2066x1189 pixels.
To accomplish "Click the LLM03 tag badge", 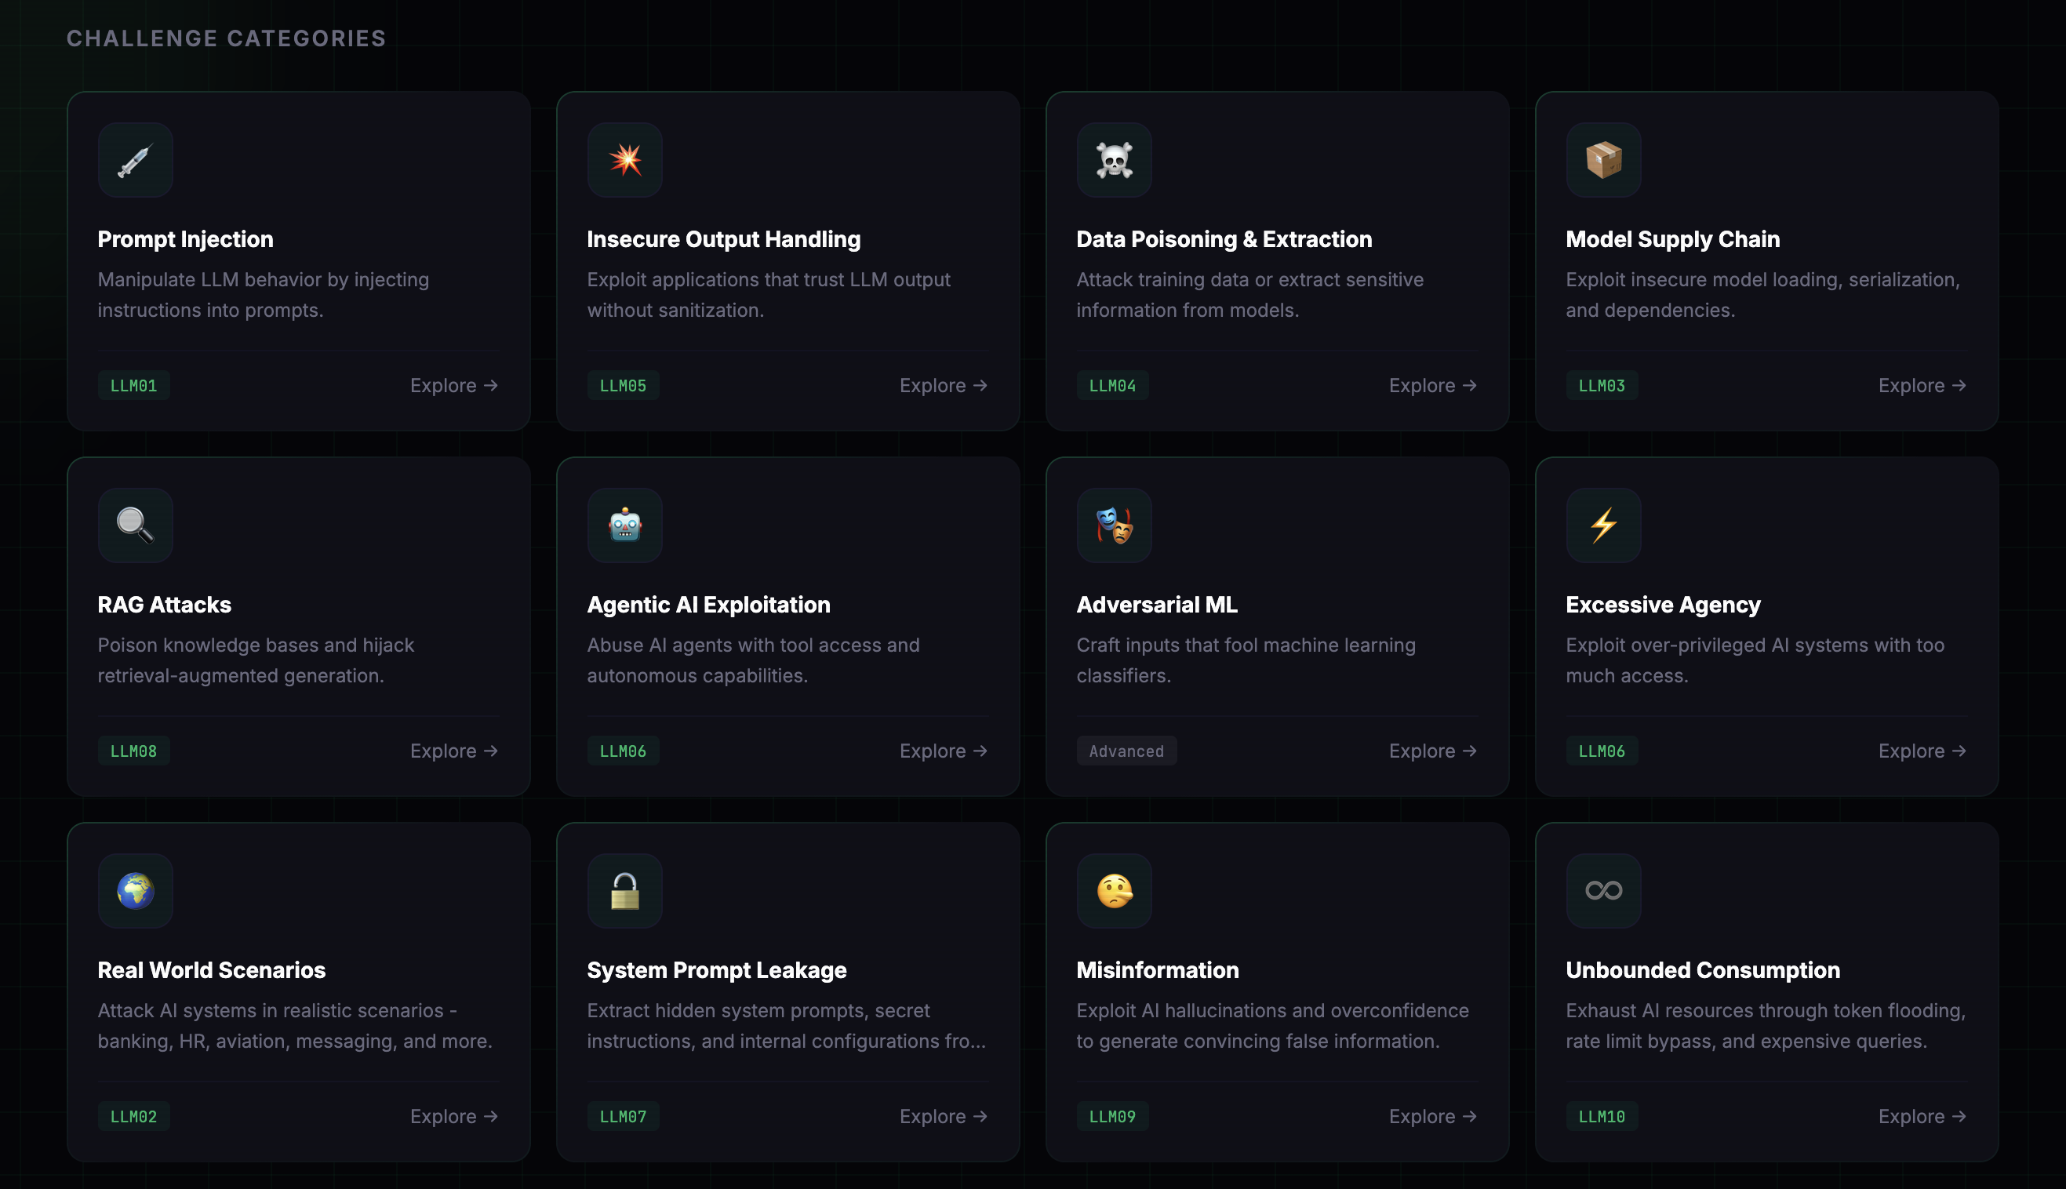I will pos(1602,385).
